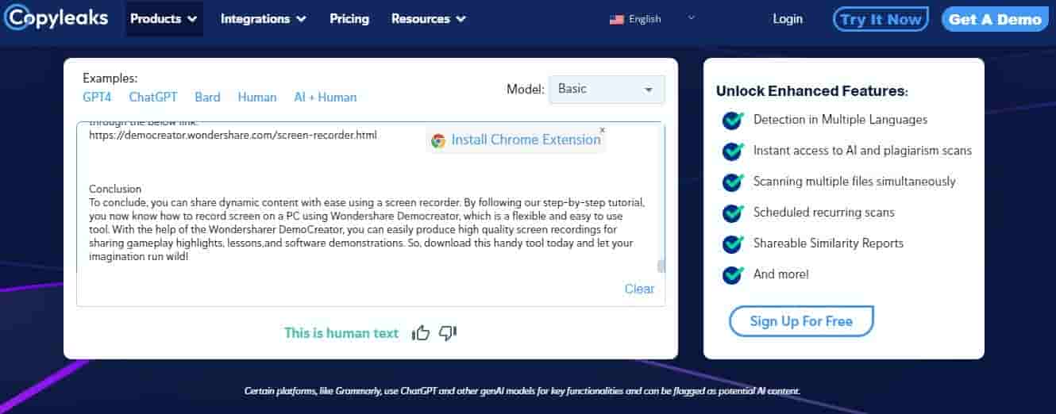Click checkmark beside Shareable Similarity Reports

(732, 243)
